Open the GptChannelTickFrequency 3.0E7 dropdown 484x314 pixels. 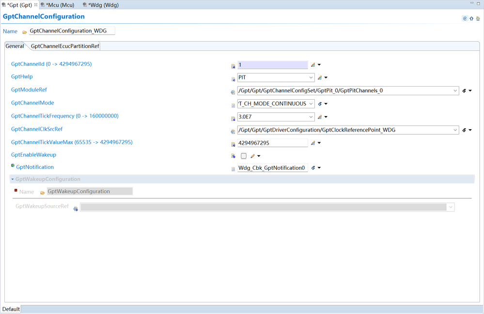pyautogui.click(x=311, y=117)
